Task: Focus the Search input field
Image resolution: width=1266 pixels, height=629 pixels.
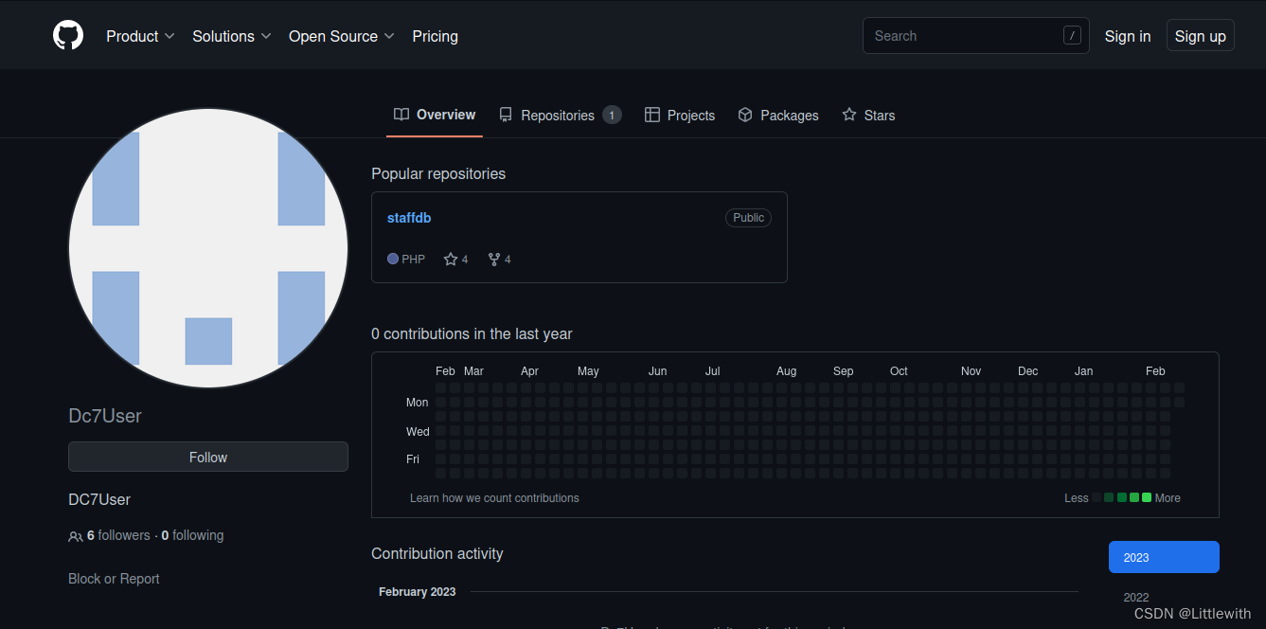Action: 976,36
